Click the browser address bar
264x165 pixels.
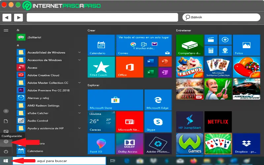tap(102, 17)
